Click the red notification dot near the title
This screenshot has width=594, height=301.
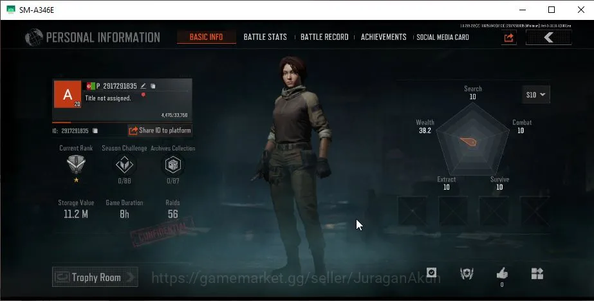click(x=144, y=95)
